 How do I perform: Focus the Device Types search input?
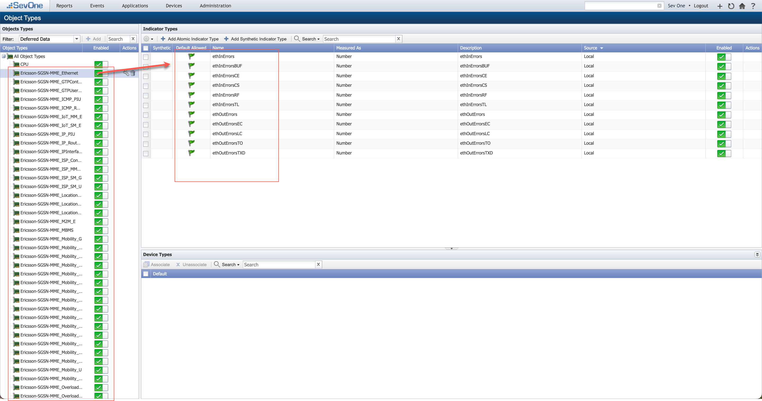coord(279,264)
